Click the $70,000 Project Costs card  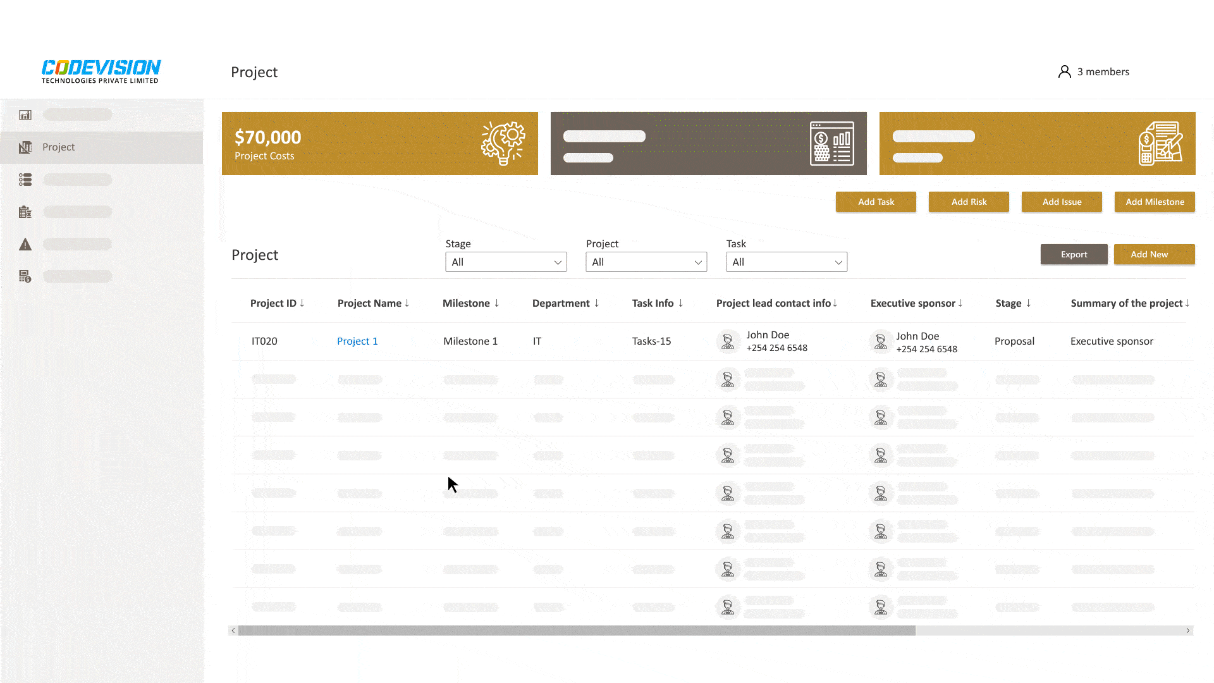point(380,144)
